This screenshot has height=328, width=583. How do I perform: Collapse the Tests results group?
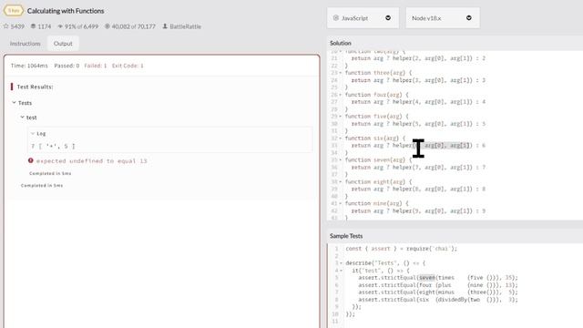(15, 103)
